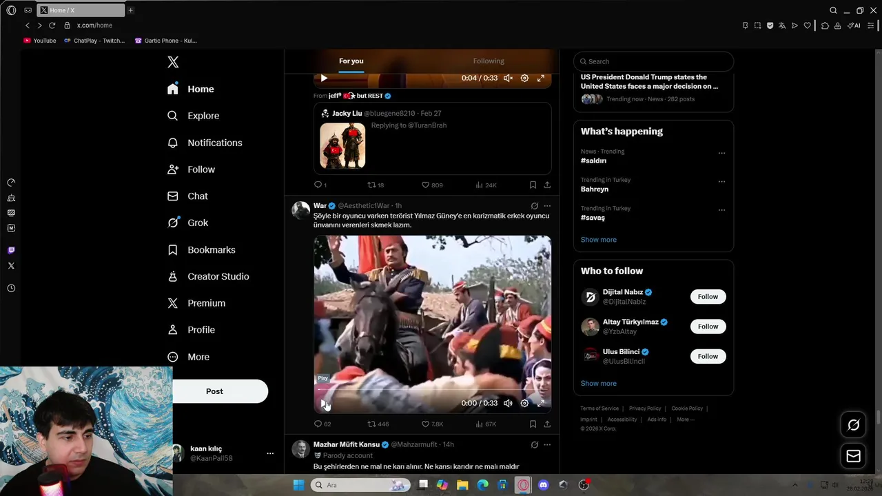Play the War tweet video
The width and height of the screenshot is (882, 496).
[x=324, y=404]
